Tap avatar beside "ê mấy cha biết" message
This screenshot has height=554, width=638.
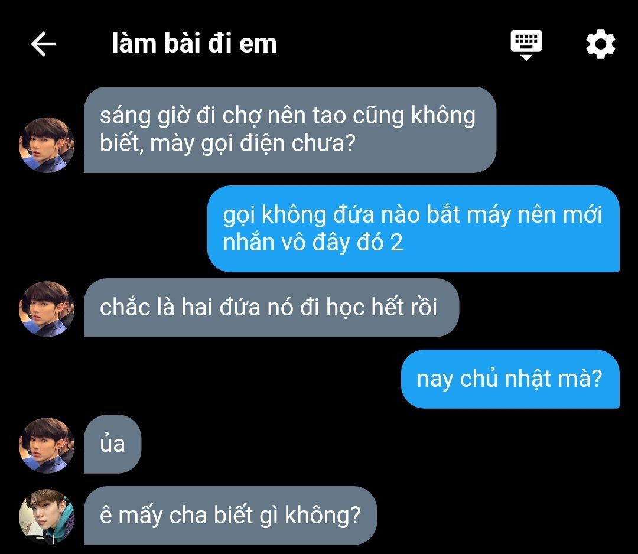(x=47, y=517)
